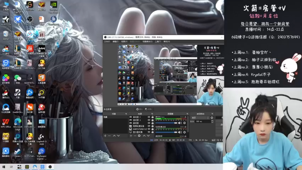Open second mixer channel settings gear
The height and width of the screenshot is (170, 302).
185,132
